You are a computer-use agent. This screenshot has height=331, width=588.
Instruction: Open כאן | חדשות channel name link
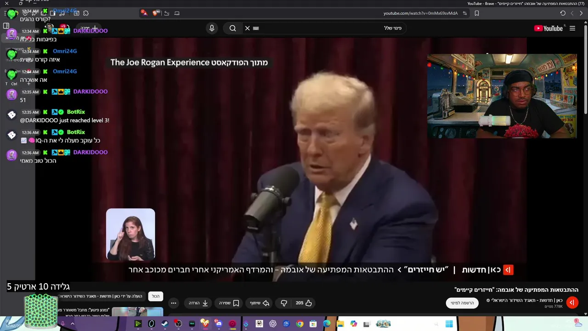click(526, 300)
